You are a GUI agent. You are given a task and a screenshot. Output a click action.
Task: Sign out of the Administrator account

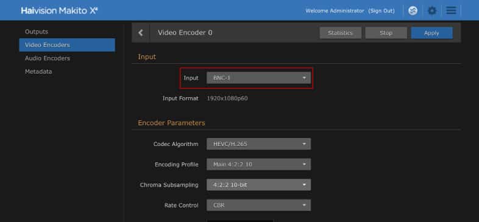381,11
